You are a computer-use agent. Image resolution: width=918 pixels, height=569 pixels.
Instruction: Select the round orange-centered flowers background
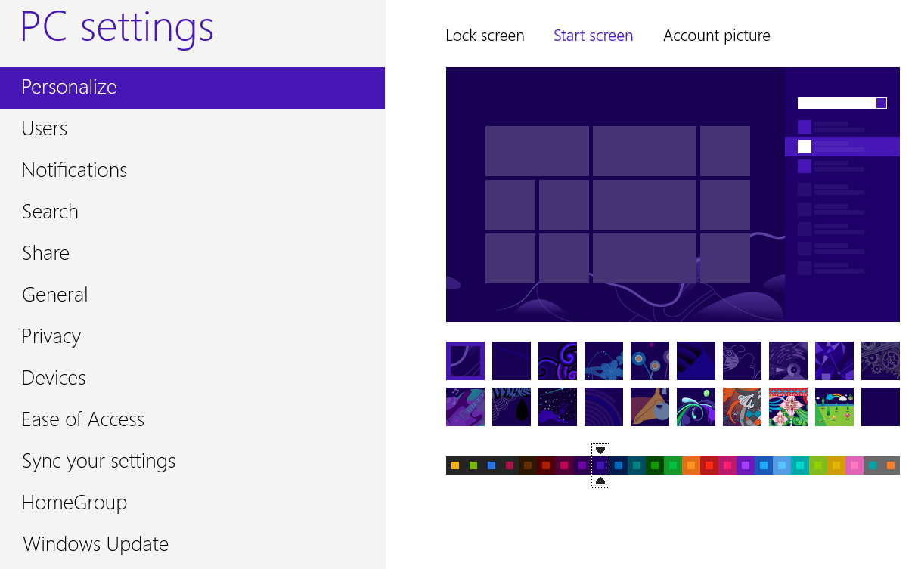tap(650, 360)
